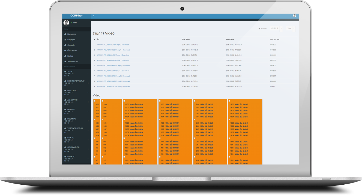Expand the TOTOWORKORJIX sidebar entry chevron
The height and width of the screenshot is (195, 362).
[88, 130]
